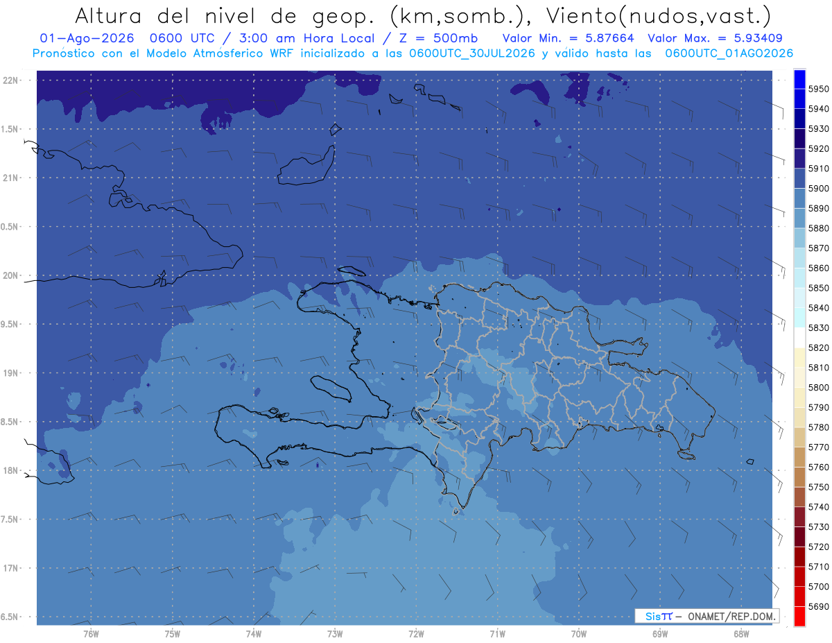Image resolution: width=832 pixels, height=643 pixels.
Task: Click the '72W' longitude label
Action: coord(416,634)
